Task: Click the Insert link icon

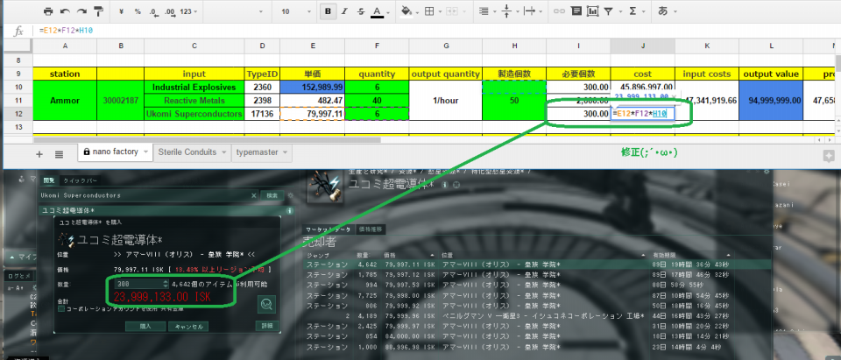Action: tap(559, 11)
